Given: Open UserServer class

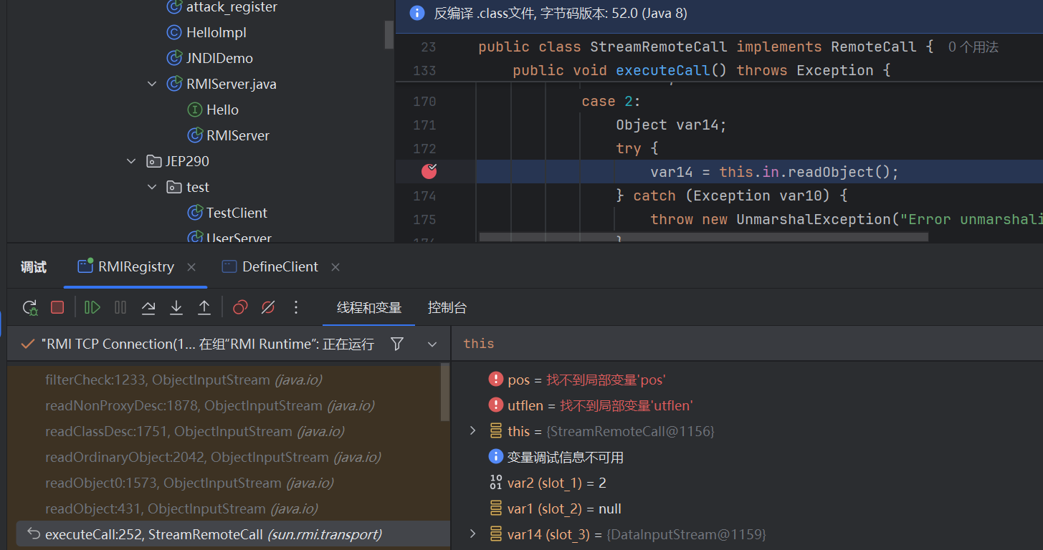Looking at the screenshot, I should 239,238.
